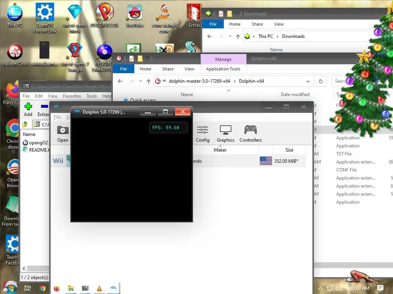Open recent locations dropdown in Downloads window
393x294 pixels.
click(x=230, y=36)
